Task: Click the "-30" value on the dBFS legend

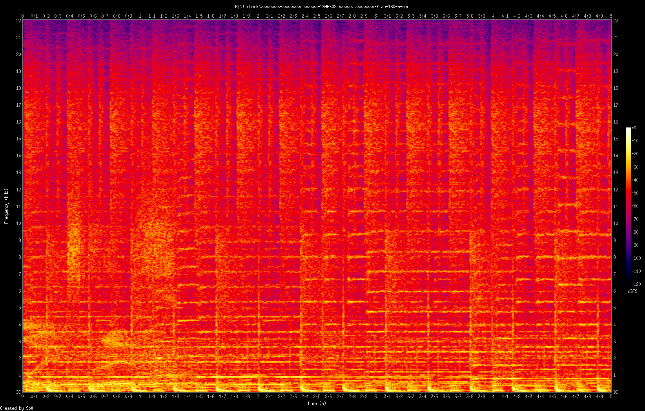Action: point(635,167)
